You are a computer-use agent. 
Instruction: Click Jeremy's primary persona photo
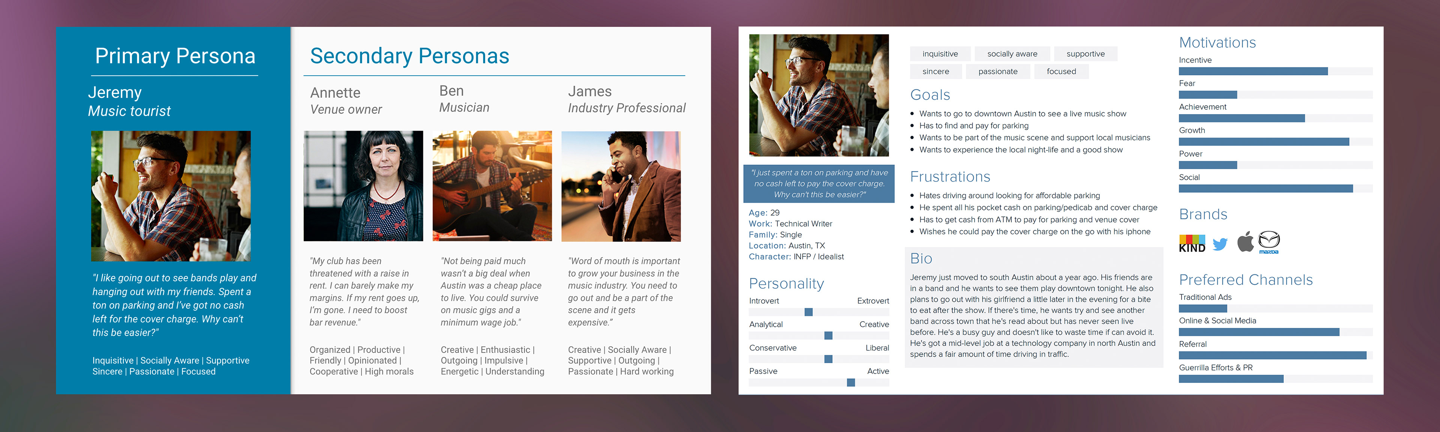(x=171, y=196)
